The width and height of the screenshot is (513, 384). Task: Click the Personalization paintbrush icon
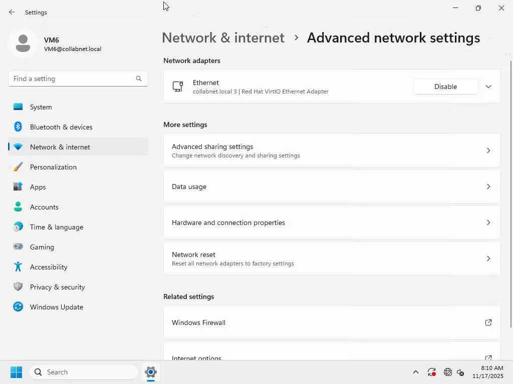click(x=18, y=167)
